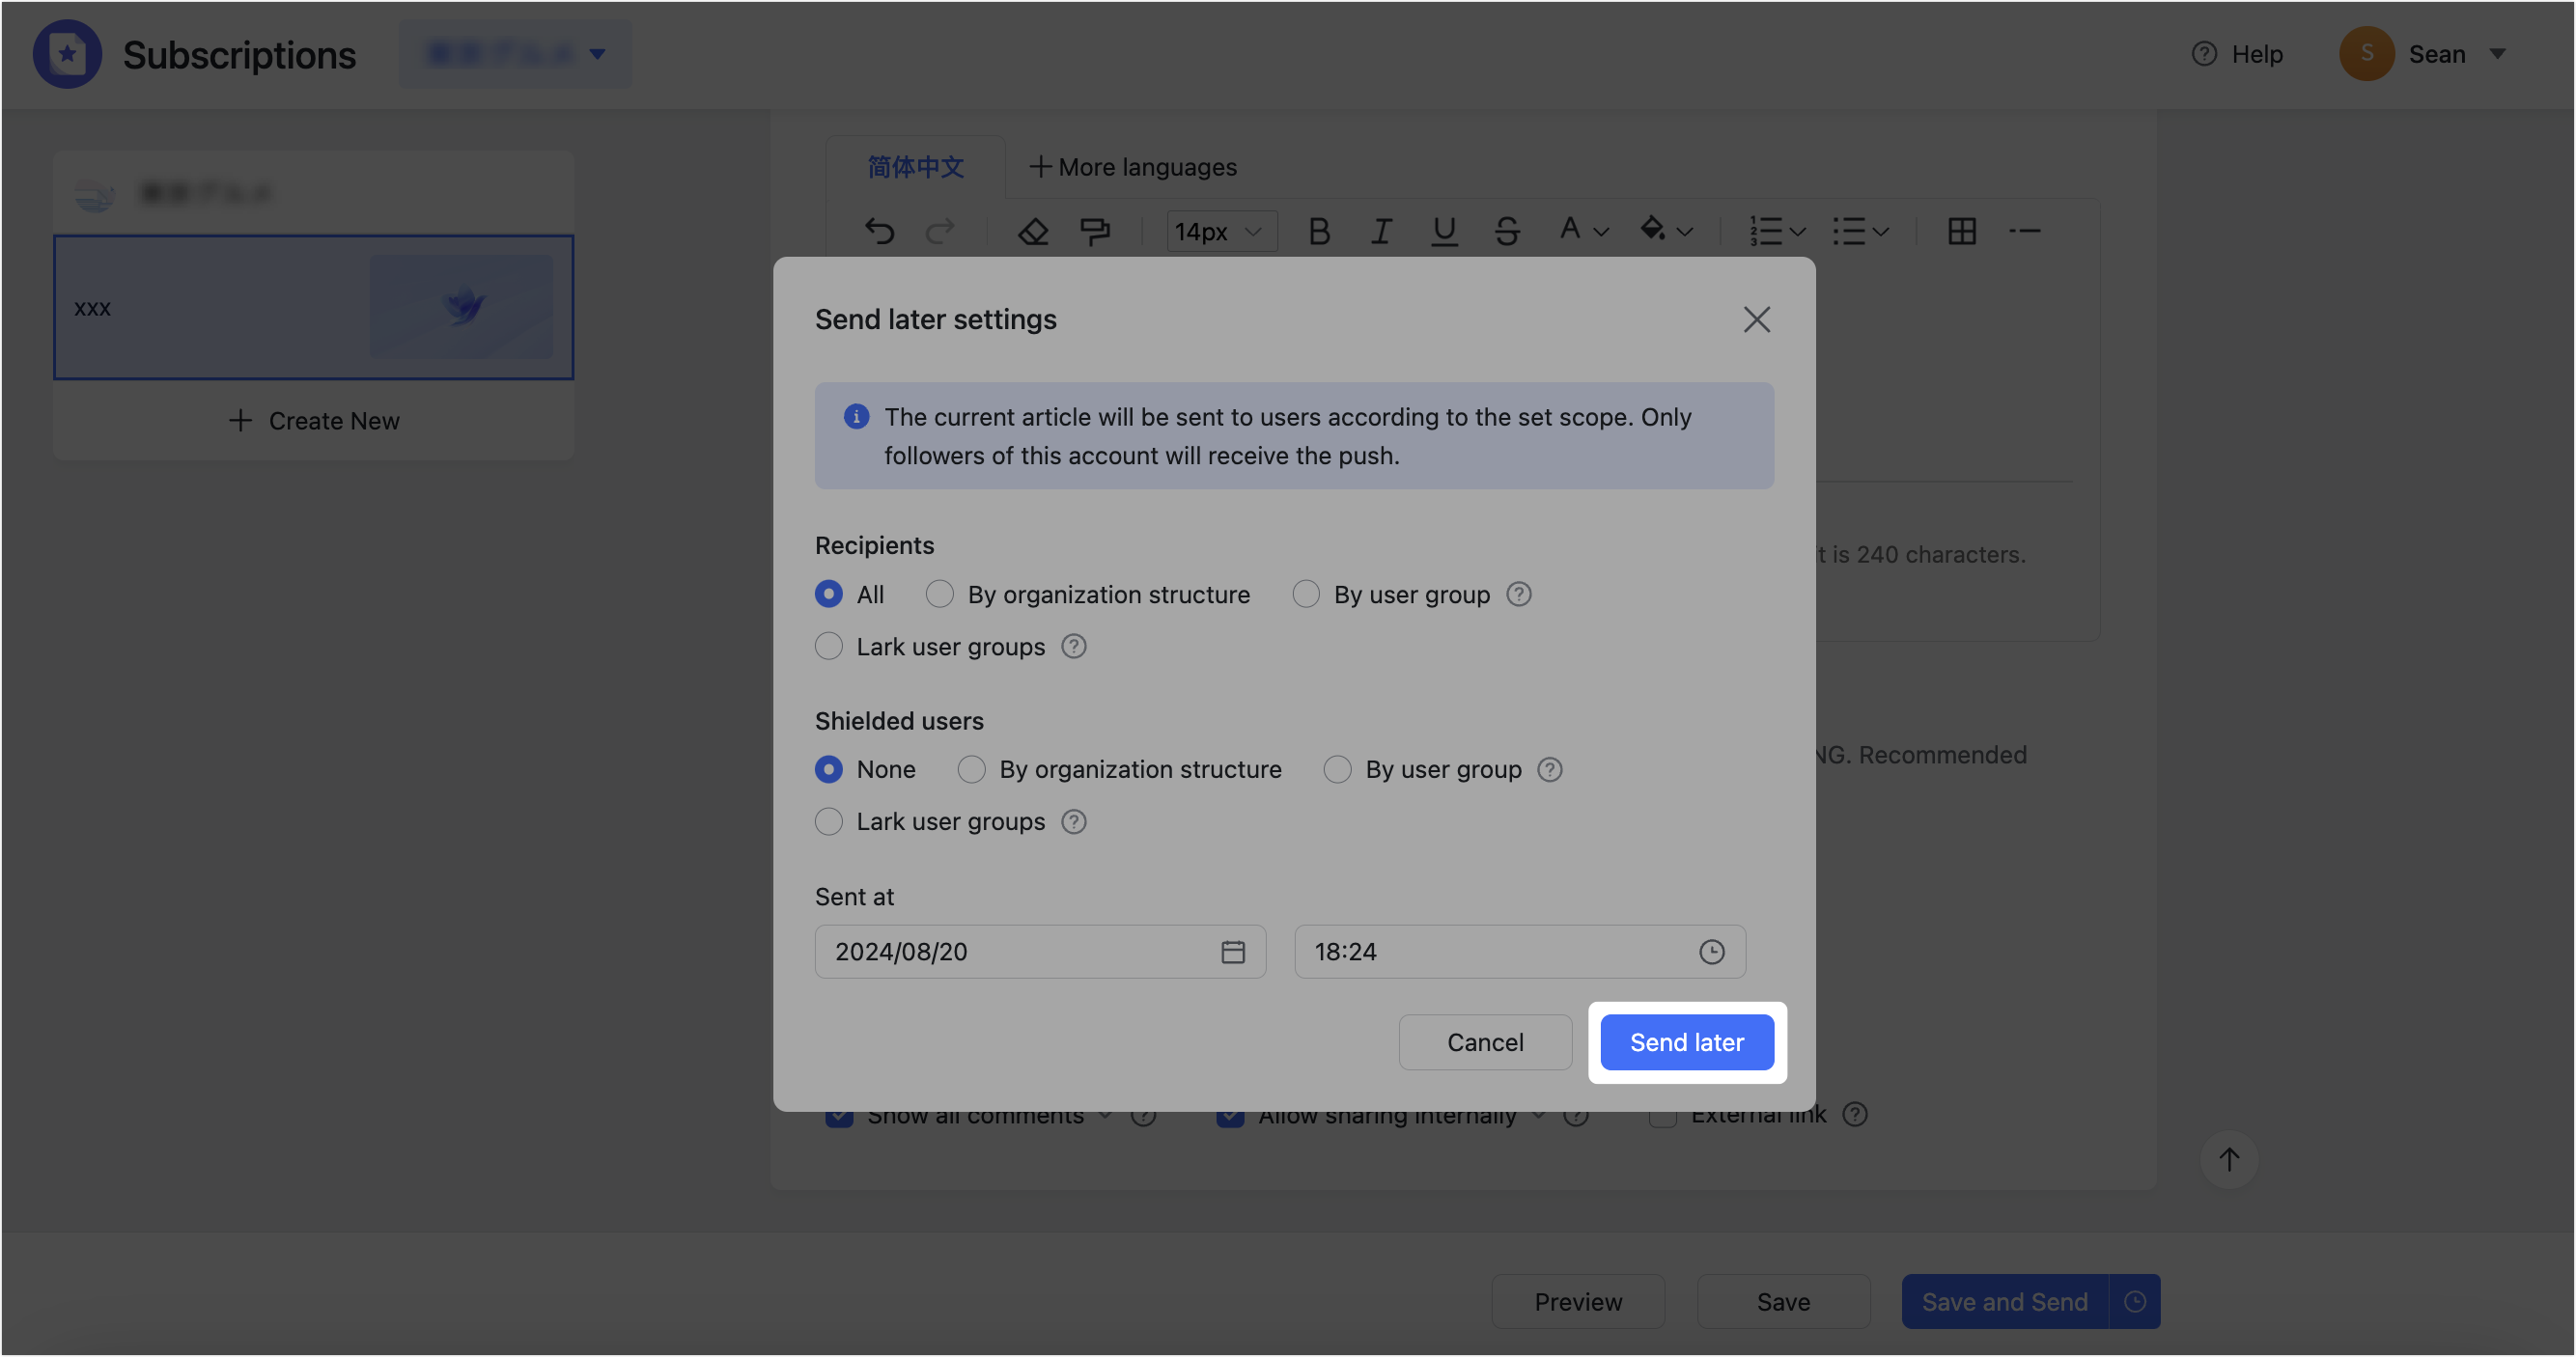Open the time picker clock
Screen dimensions: 2576x1357
tap(1712, 952)
